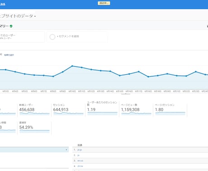Open the ja-jp language row
Viewport: 208px width, 171px height.
[80, 150]
